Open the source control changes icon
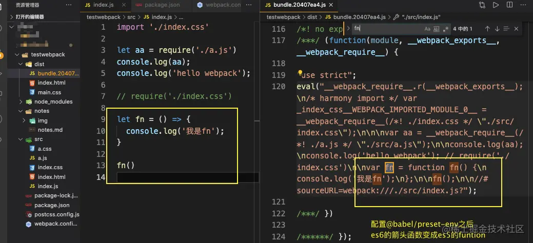Screen dimensions: 533x243 point(482,5)
